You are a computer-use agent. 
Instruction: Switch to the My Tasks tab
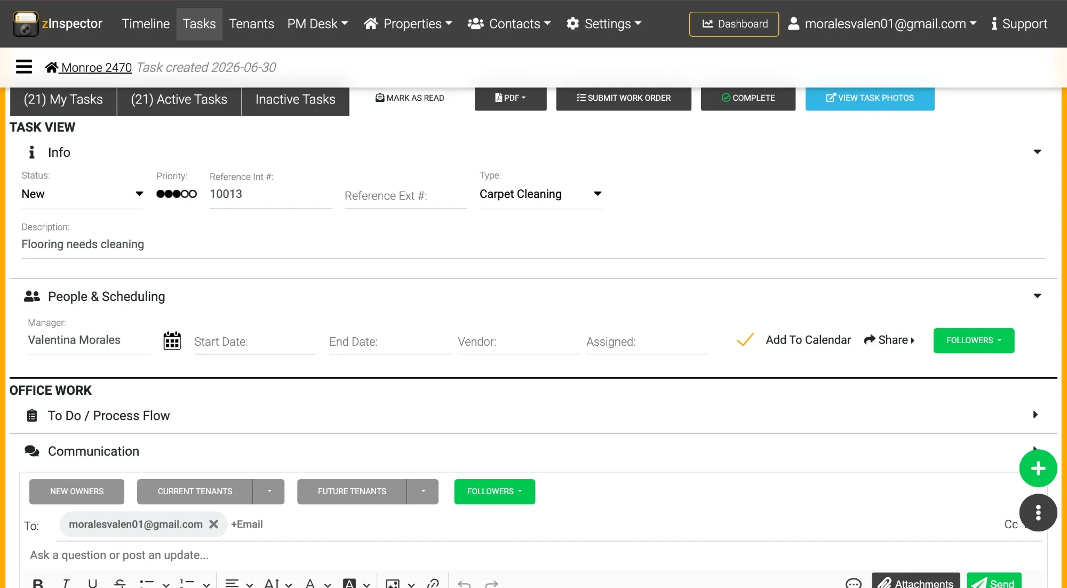pyautogui.click(x=63, y=100)
